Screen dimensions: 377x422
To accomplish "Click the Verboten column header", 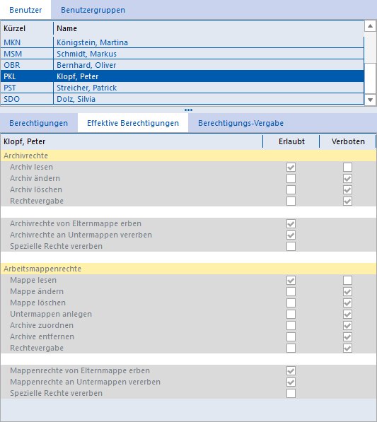I will click(x=348, y=141).
